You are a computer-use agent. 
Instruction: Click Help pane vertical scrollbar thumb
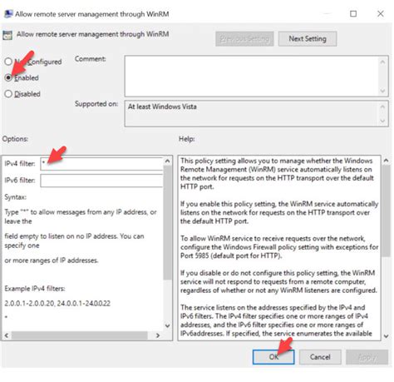pyautogui.click(x=386, y=211)
